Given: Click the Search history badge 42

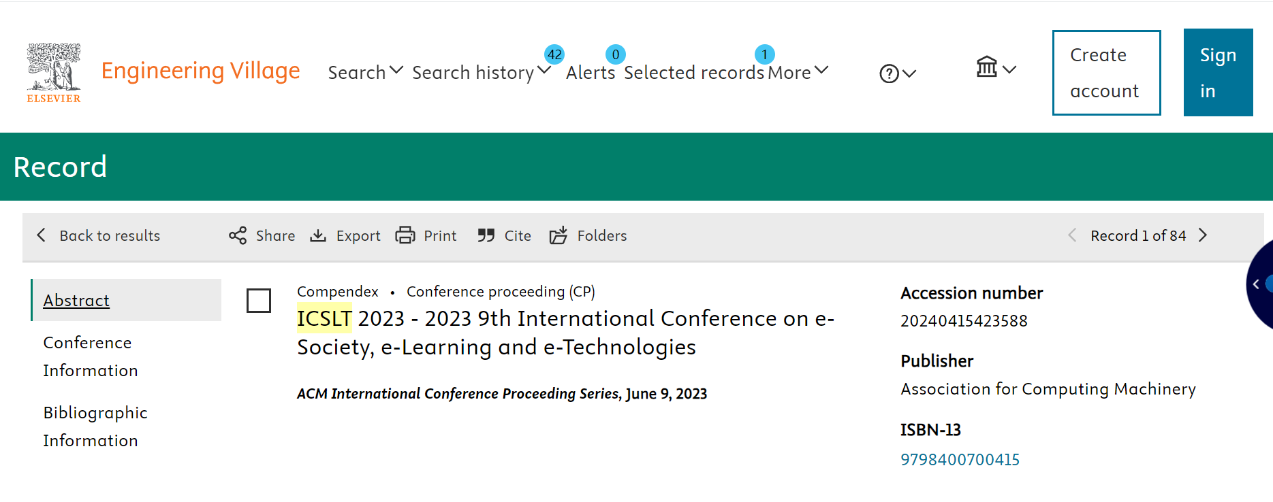Looking at the screenshot, I should tap(554, 54).
